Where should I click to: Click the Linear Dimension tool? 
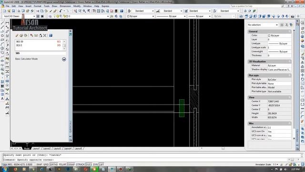(7, 23)
